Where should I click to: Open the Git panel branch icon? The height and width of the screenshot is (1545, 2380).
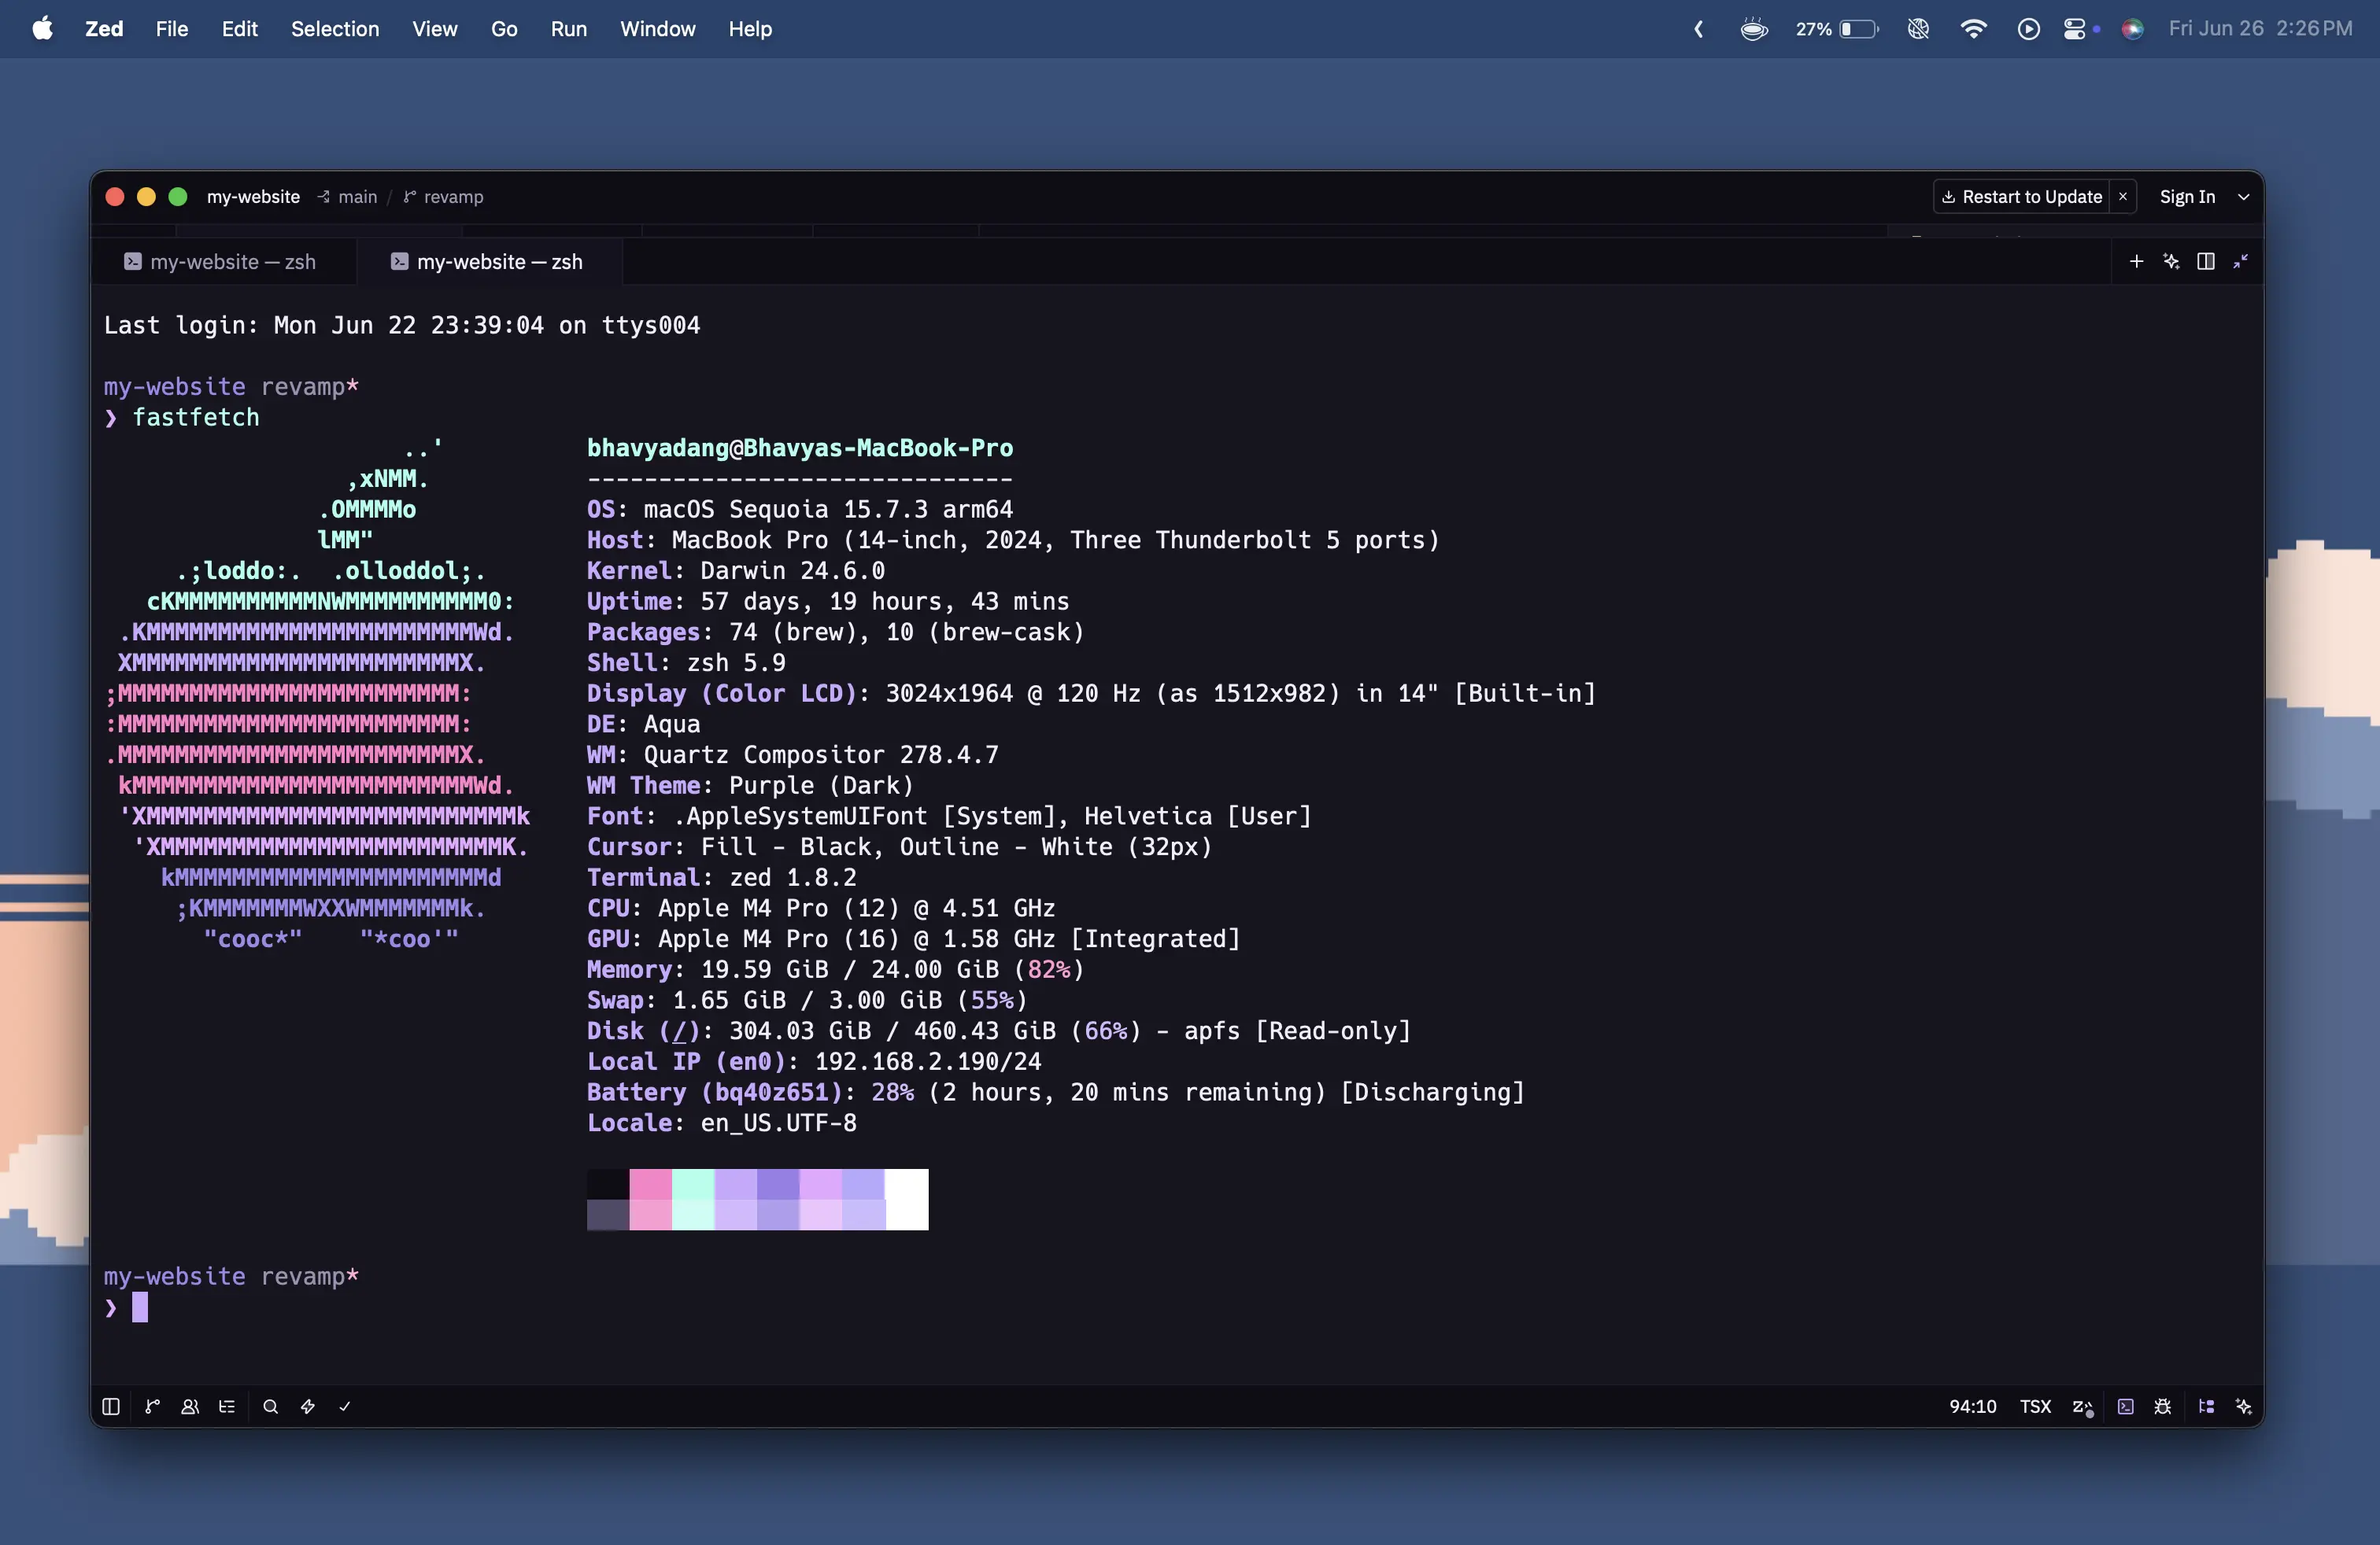click(152, 1406)
